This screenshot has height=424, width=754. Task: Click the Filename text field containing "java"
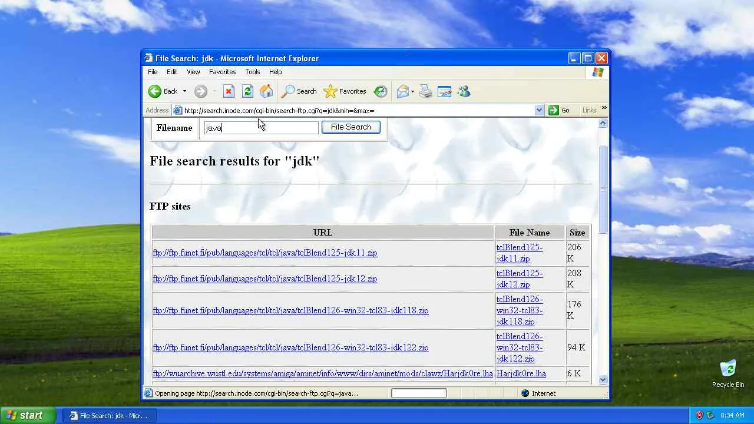tap(261, 128)
